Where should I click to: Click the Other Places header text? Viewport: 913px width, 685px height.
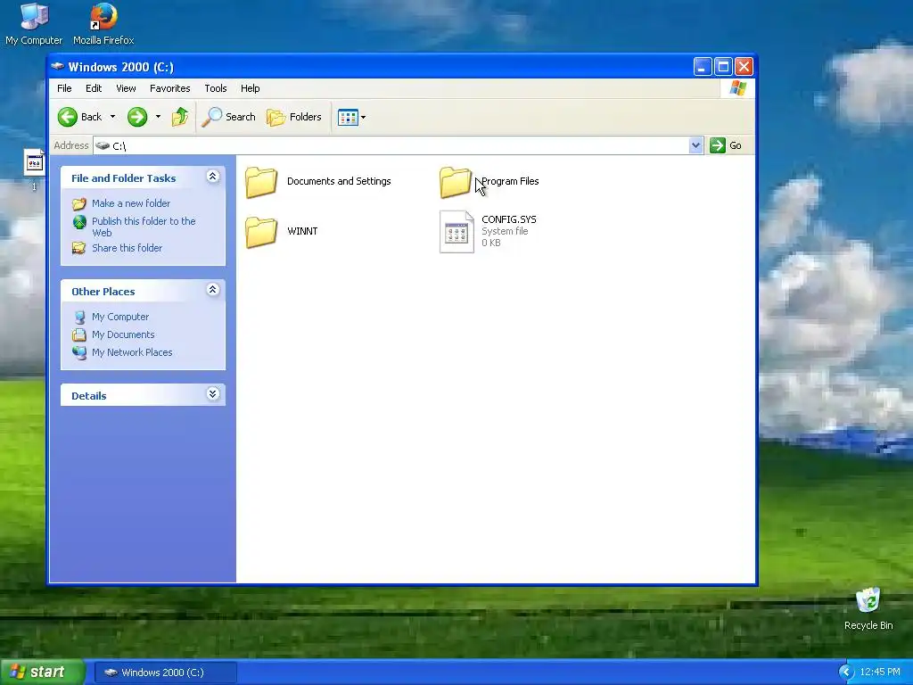(103, 292)
